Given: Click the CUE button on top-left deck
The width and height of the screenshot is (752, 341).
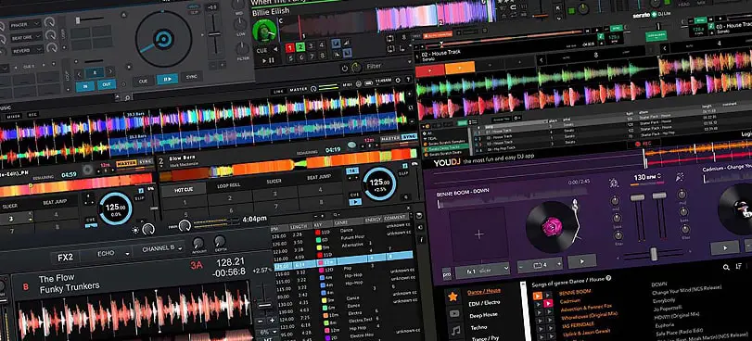Looking at the screenshot, I should click(144, 81).
